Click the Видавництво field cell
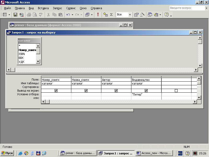209x157 pixels. [x=146, y=80]
